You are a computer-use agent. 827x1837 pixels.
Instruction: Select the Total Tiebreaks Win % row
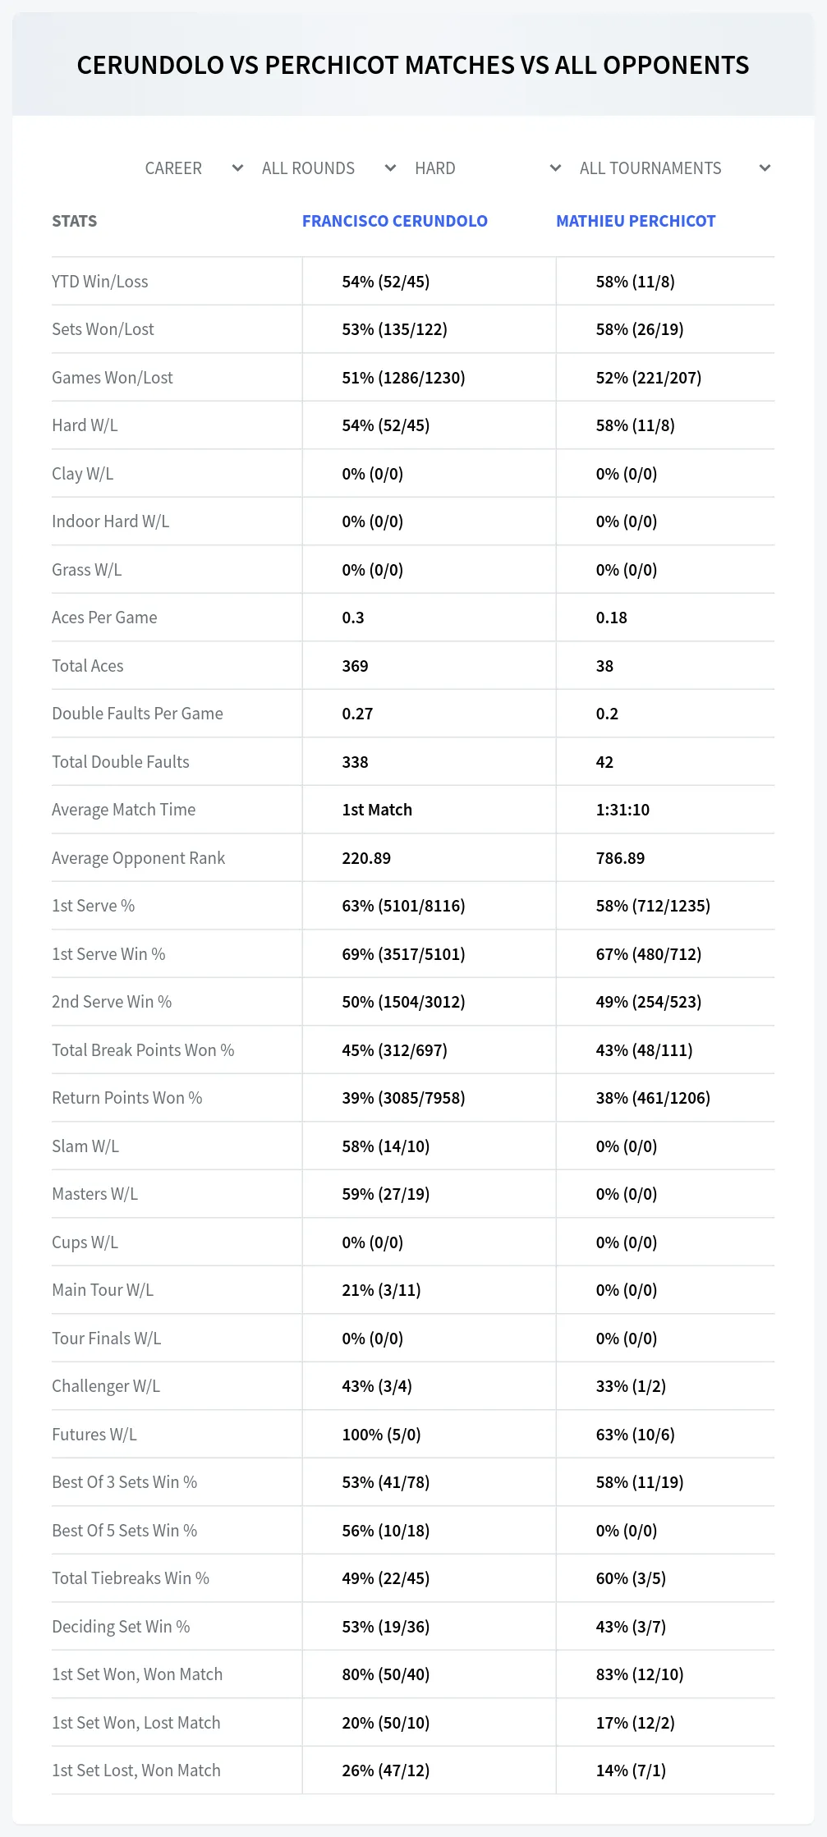[413, 1578]
